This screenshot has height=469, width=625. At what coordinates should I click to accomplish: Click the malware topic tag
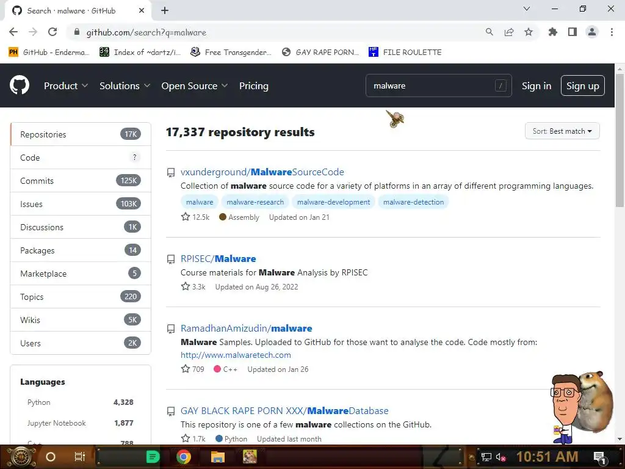coord(200,202)
